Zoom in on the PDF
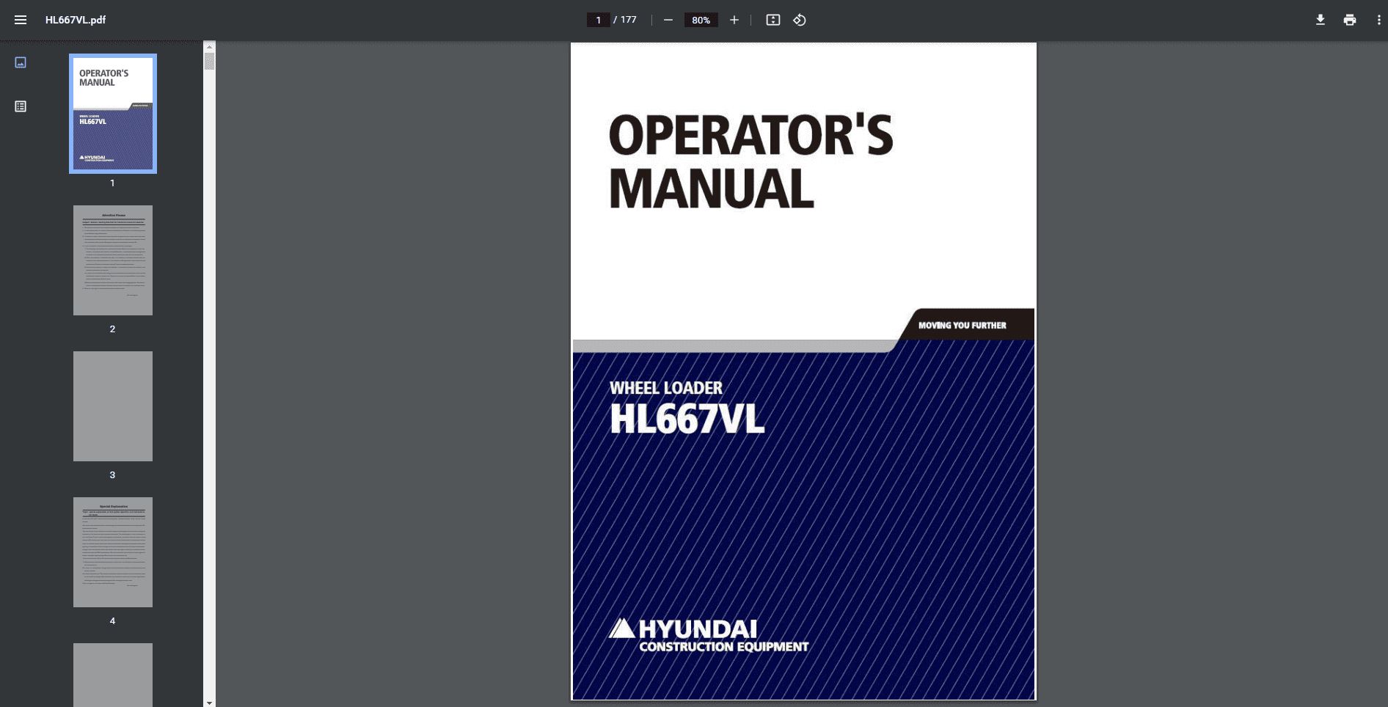1388x707 pixels. (734, 20)
